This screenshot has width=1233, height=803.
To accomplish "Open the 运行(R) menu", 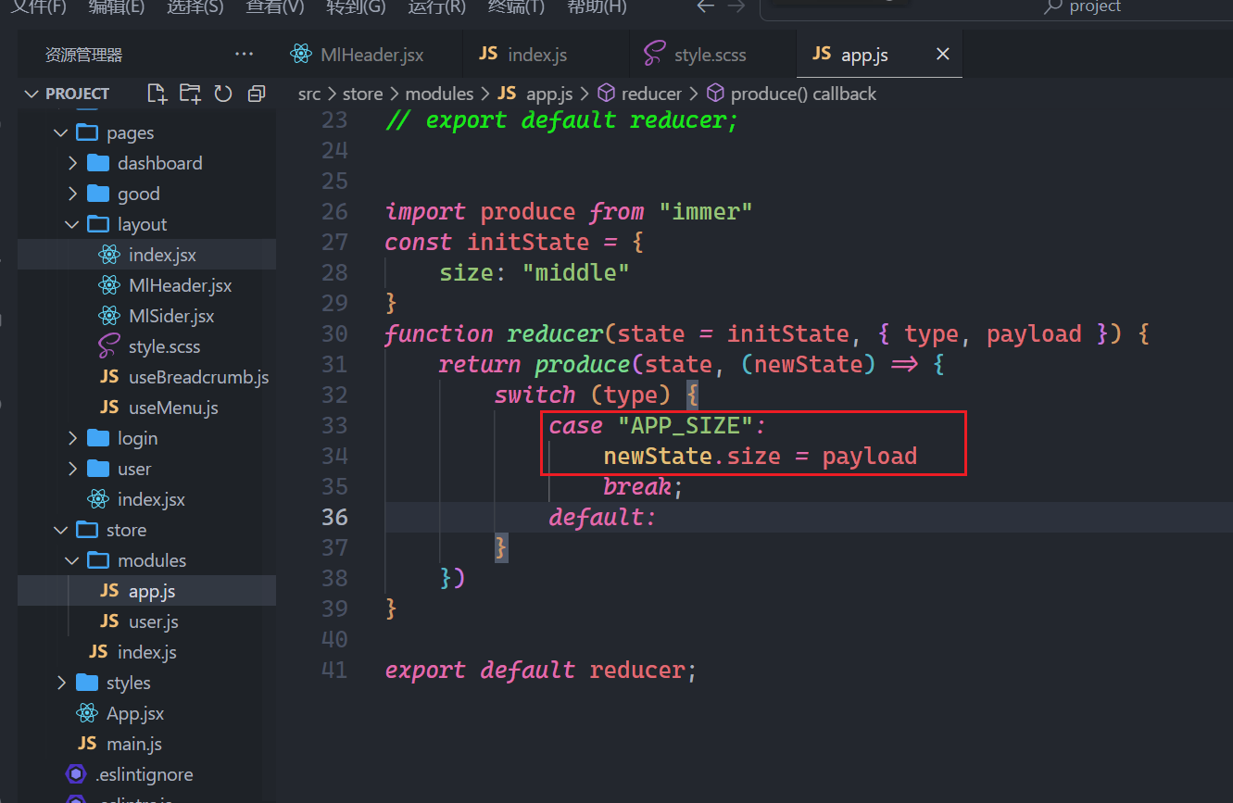I will click(437, 6).
